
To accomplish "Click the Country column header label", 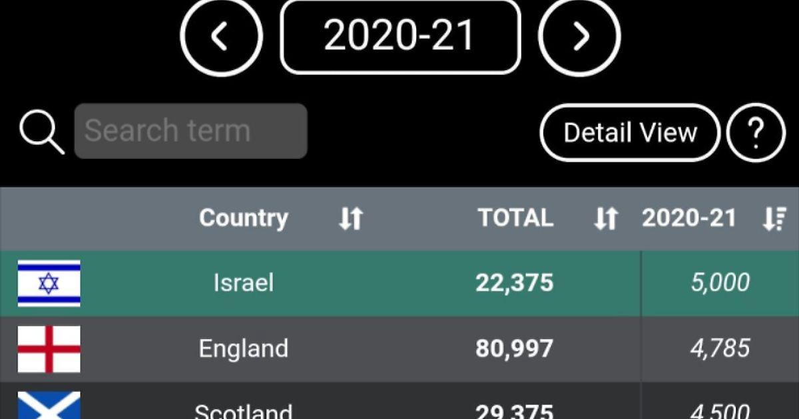I will tap(244, 218).
